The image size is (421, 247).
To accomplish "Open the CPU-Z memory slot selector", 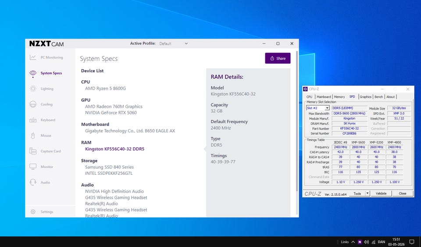I will pyautogui.click(x=318, y=108).
